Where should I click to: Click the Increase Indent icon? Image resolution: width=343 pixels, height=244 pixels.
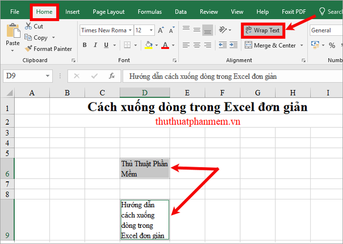[233, 45]
